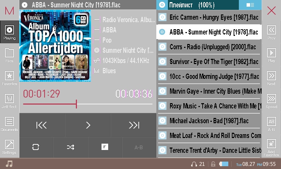This screenshot has height=169, width=281.
Task: Open headphone volume 21 indicator
Action: (198, 164)
